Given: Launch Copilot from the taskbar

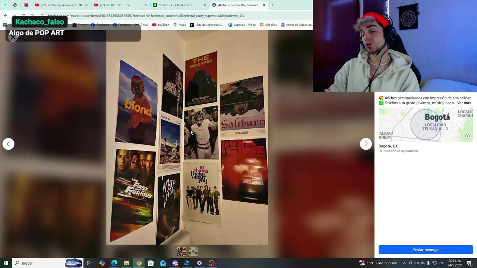Looking at the screenshot, I should coord(102,263).
